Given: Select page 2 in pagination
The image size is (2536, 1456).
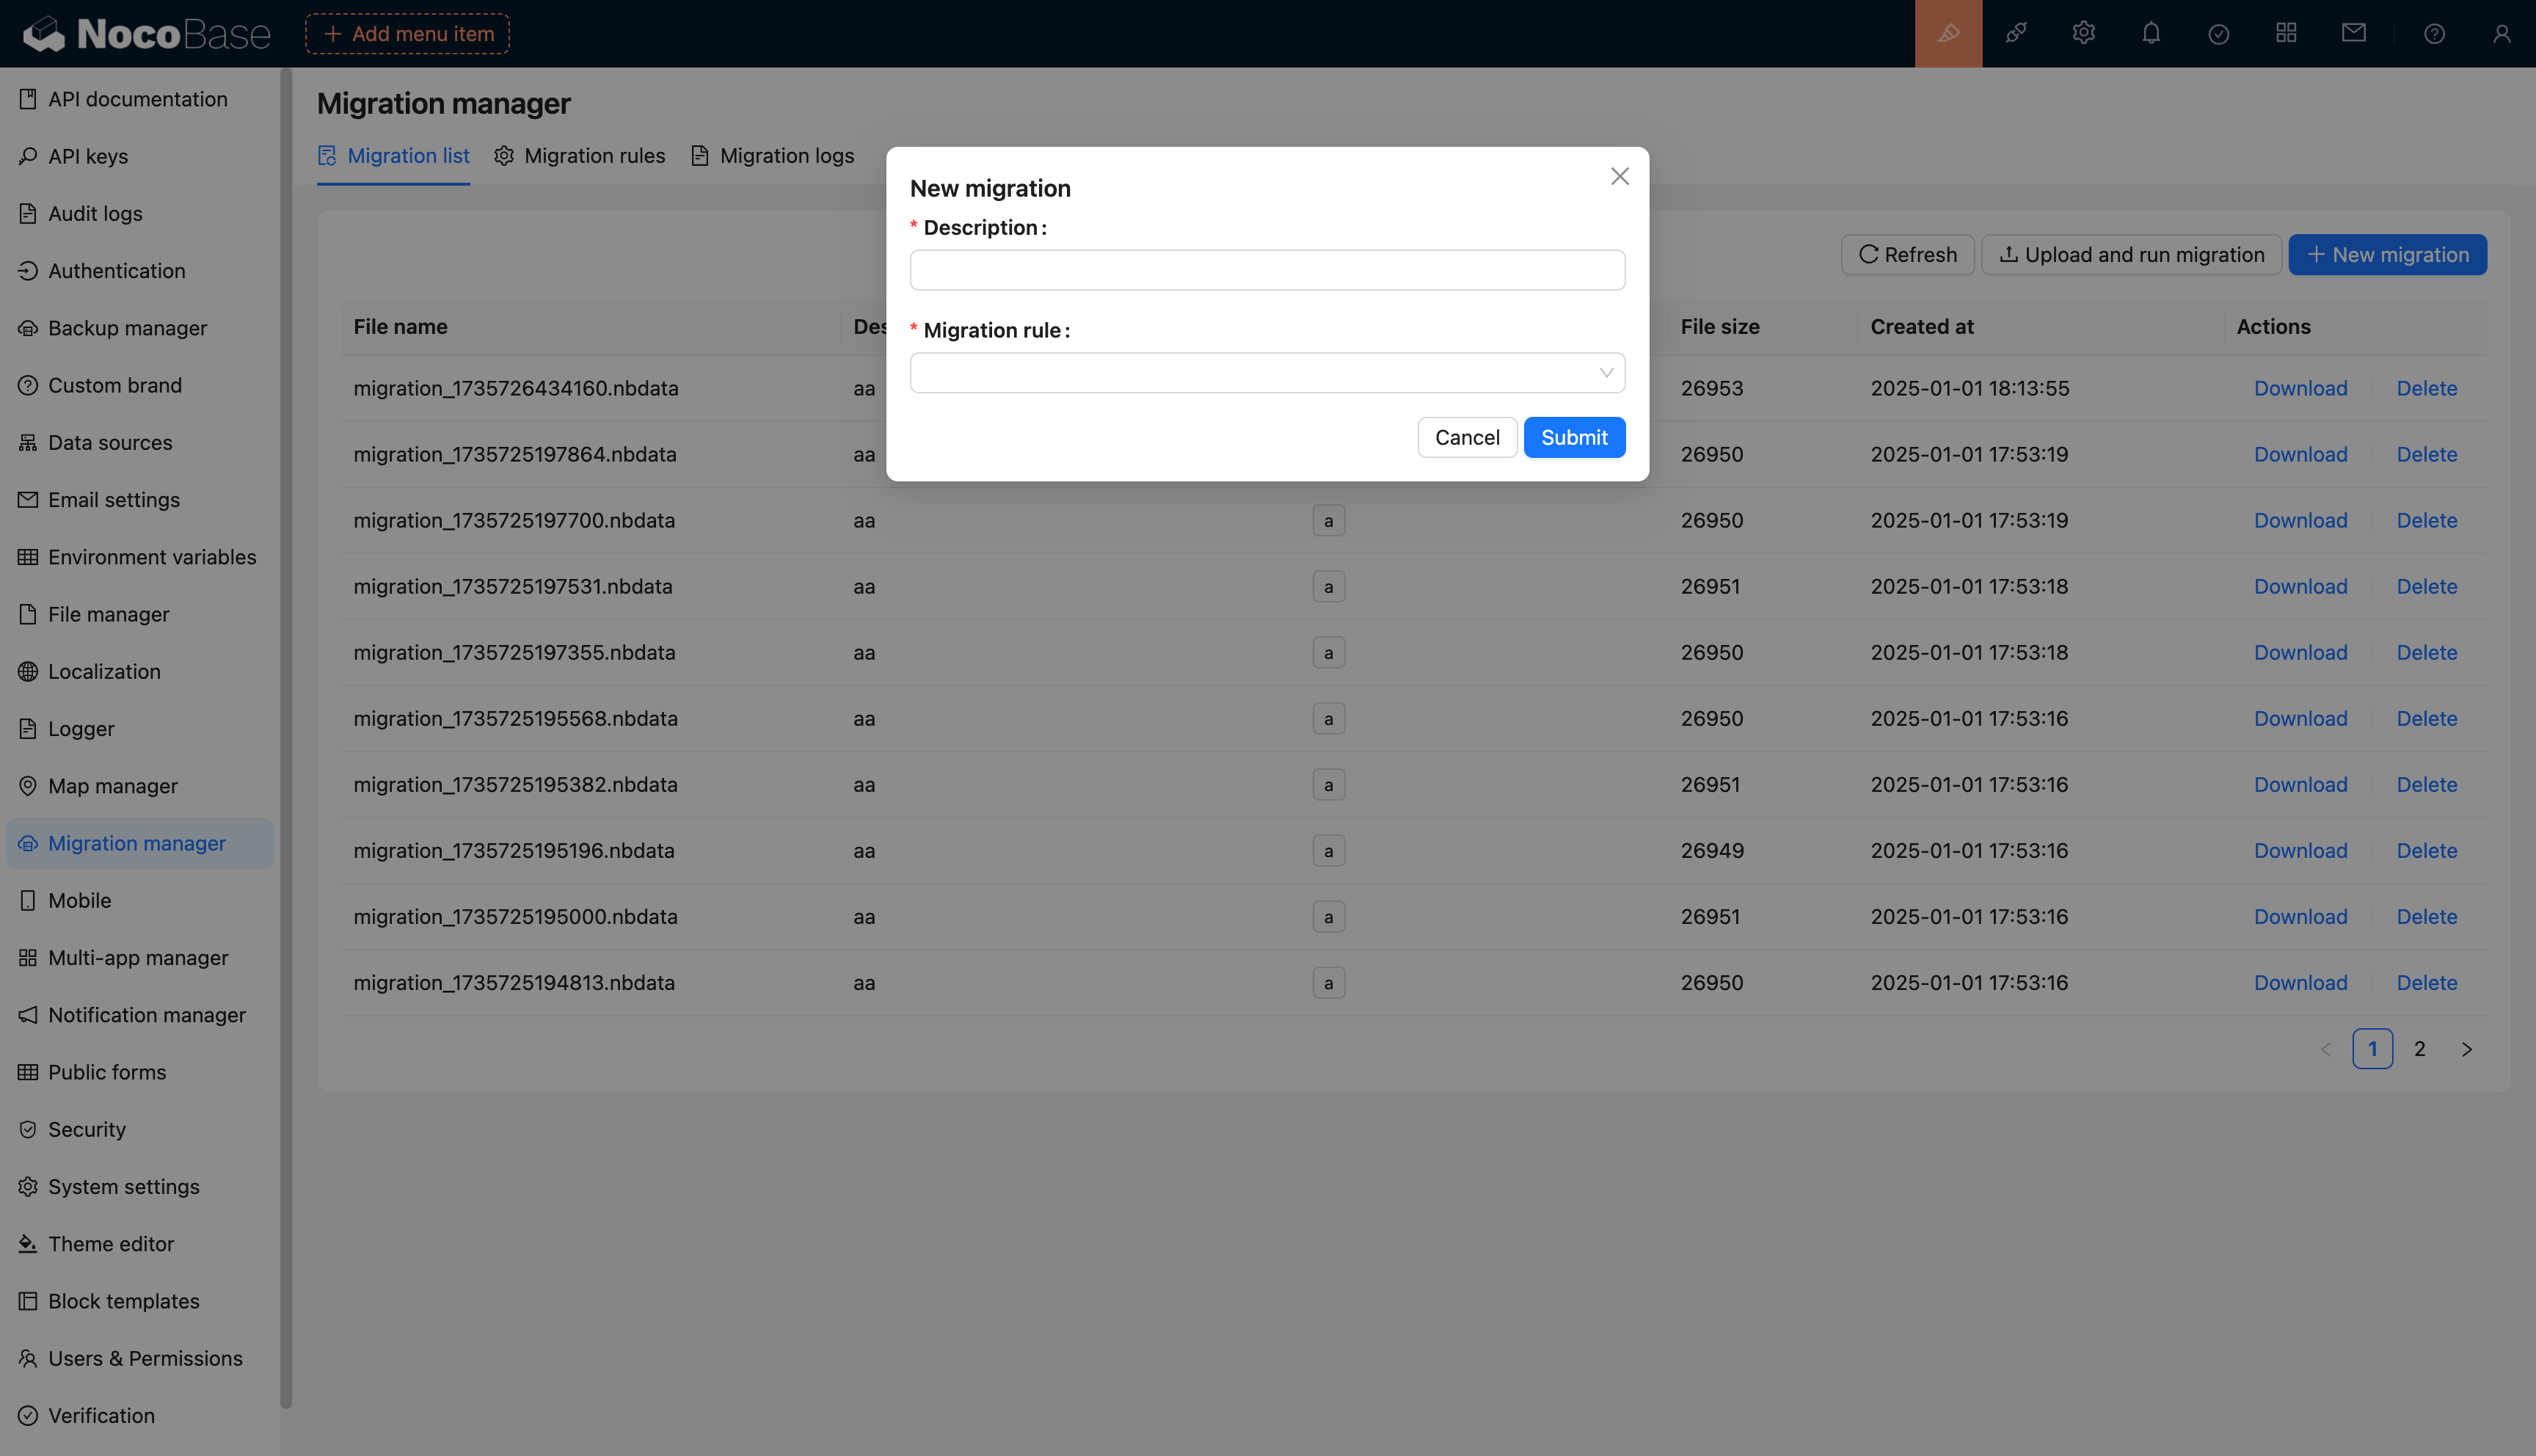Looking at the screenshot, I should (x=2419, y=1049).
